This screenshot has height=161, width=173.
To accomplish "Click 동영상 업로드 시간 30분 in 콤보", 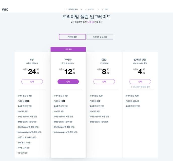I will point(99,122).
